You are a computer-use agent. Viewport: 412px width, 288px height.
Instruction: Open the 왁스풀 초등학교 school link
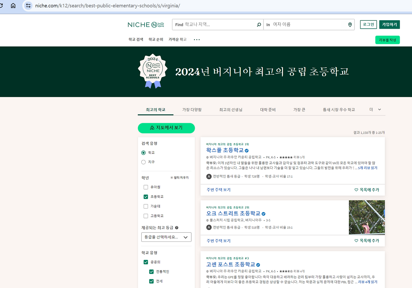(x=225, y=150)
